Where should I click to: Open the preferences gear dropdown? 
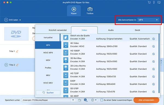click(93, 100)
